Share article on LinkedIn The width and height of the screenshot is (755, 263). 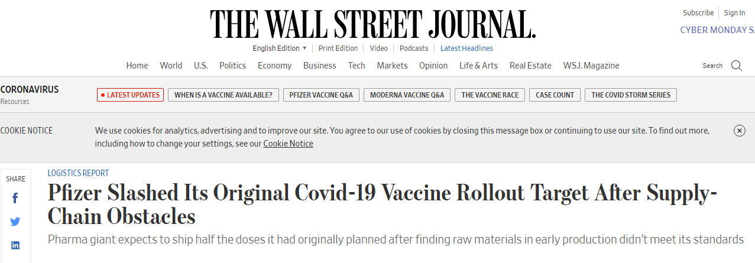point(15,245)
